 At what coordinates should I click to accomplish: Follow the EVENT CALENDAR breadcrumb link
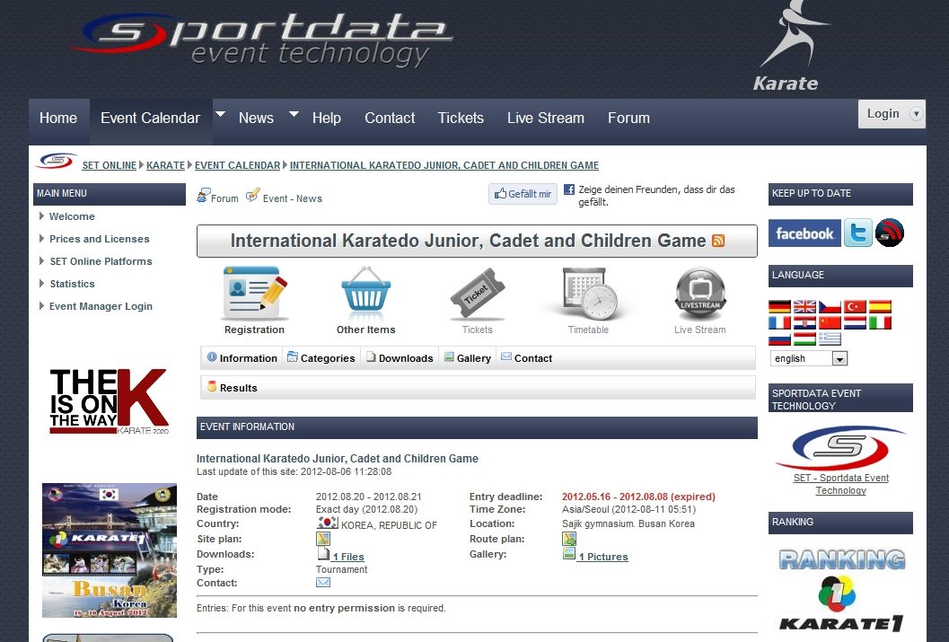tap(237, 165)
